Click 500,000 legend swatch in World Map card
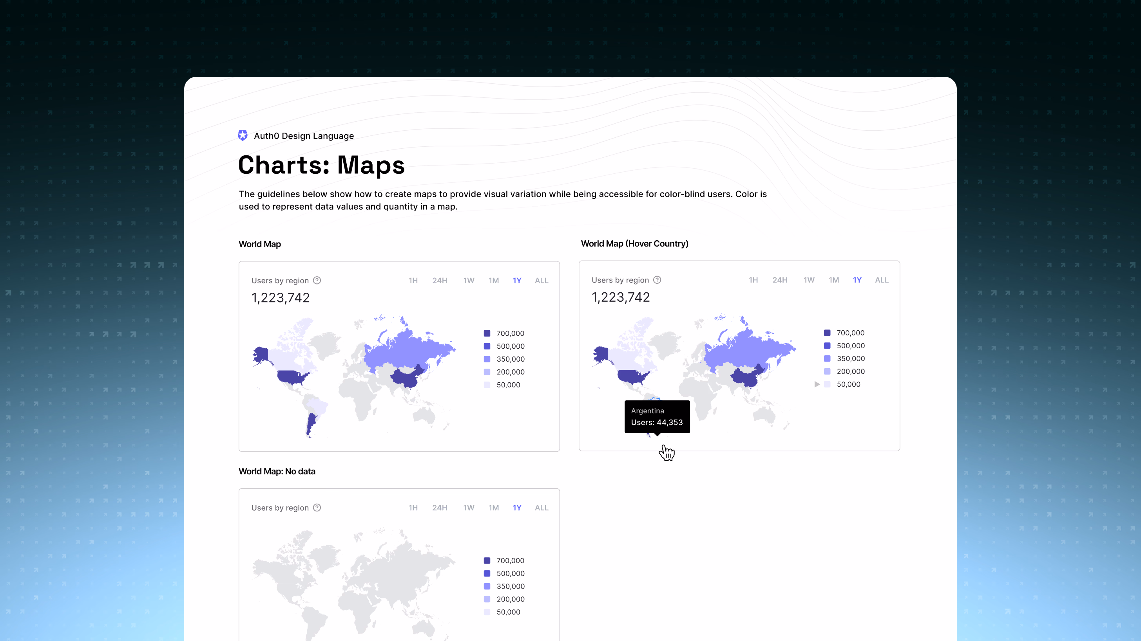The image size is (1141, 641). click(x=487, y=346)
